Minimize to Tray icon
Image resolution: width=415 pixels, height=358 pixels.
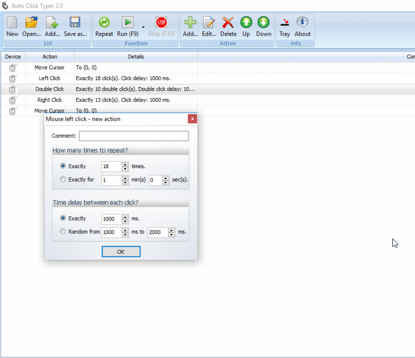tap(284, 25)
